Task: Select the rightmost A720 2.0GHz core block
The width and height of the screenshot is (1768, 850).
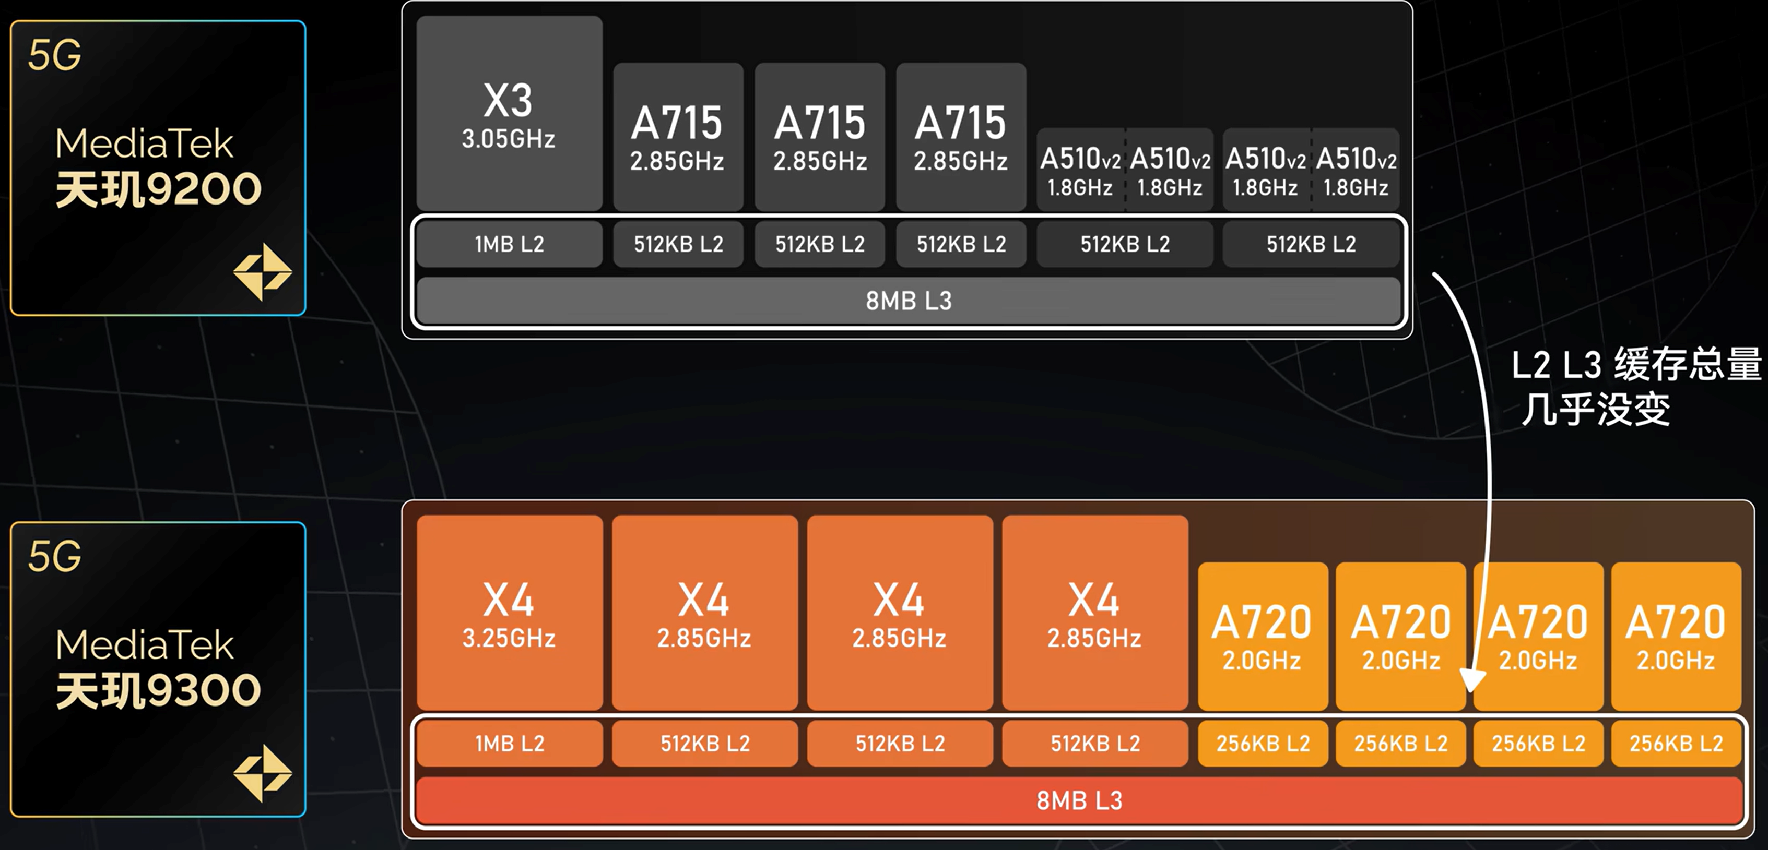Action: tap(1676, 636)
